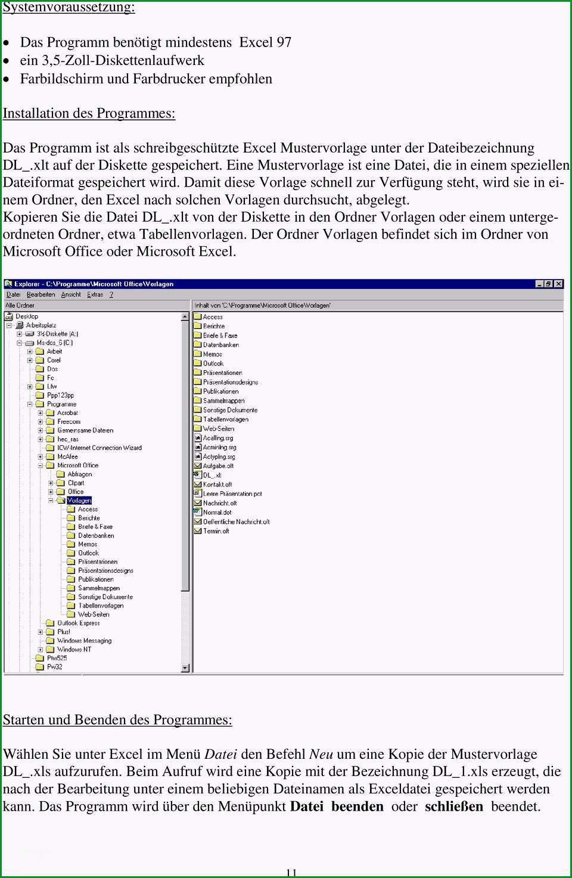
Task: Click the Tabellenvorlagen folder icon in the right pane
Action: (198, 420)
